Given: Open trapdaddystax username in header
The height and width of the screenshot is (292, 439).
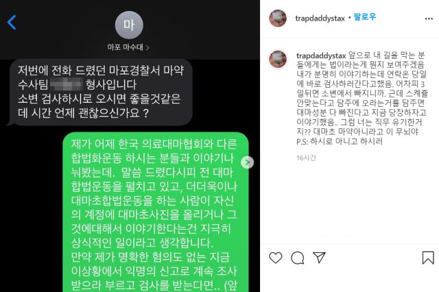Looking at the screenshot, I should pos(320,19).
